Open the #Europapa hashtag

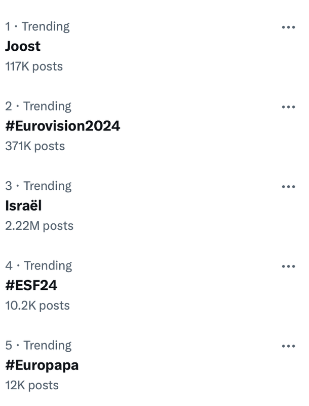[42, 365]
